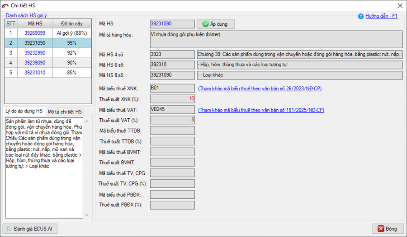Select HS code 39269099 in suggestion list
407x237 pixels.
34,33
